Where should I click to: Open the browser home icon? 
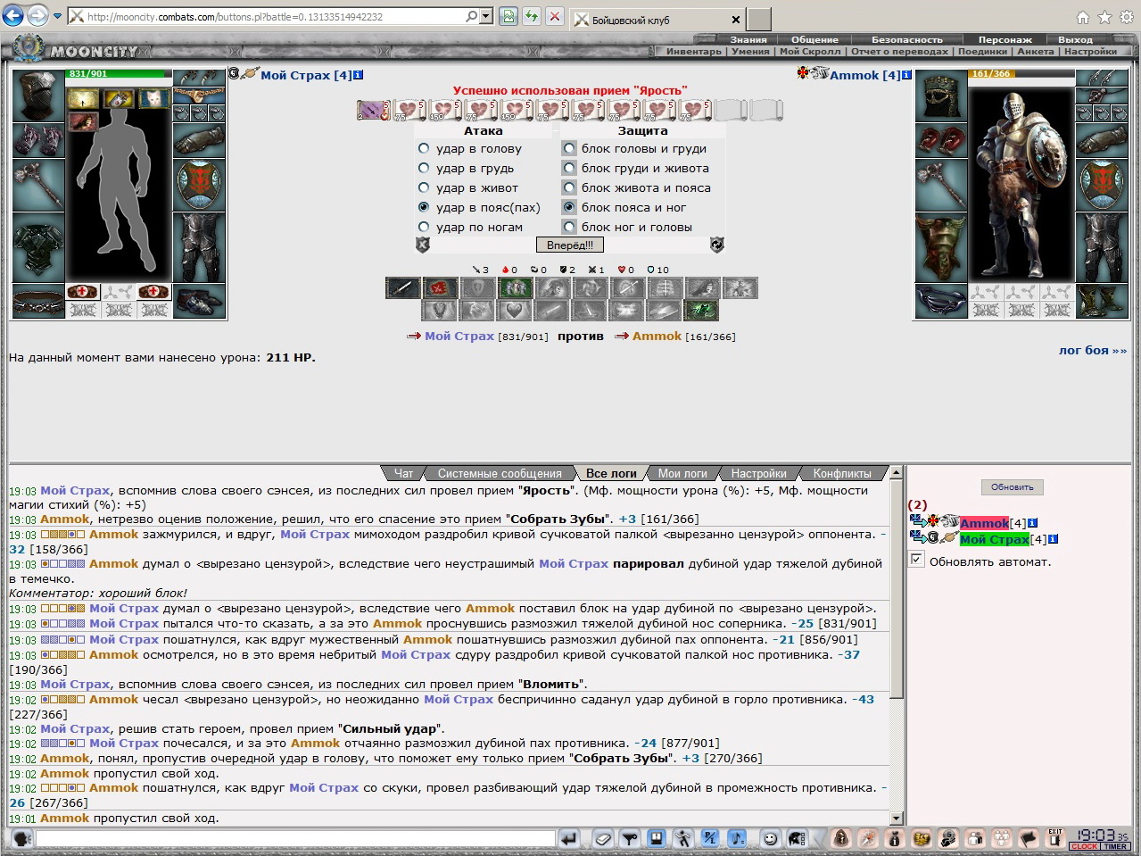pyautogui.click(x=1082, y=17)
